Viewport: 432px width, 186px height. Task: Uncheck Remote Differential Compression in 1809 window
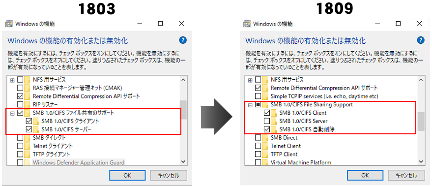[258, 88]
